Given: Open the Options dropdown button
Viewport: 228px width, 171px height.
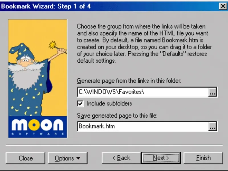Looking at the screenshot, I should 68,158.
